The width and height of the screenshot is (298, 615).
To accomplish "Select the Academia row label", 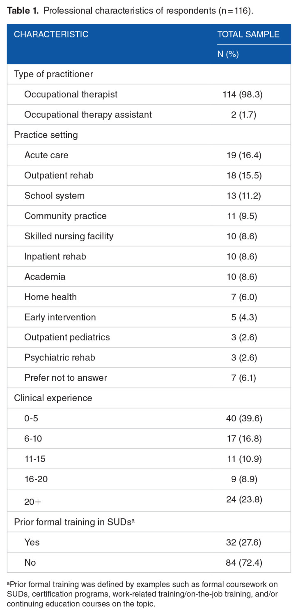I will click(45, 276).
